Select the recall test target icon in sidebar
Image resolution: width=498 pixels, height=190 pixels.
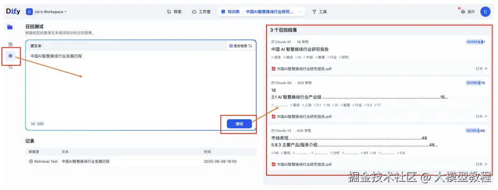click(10, 56)
